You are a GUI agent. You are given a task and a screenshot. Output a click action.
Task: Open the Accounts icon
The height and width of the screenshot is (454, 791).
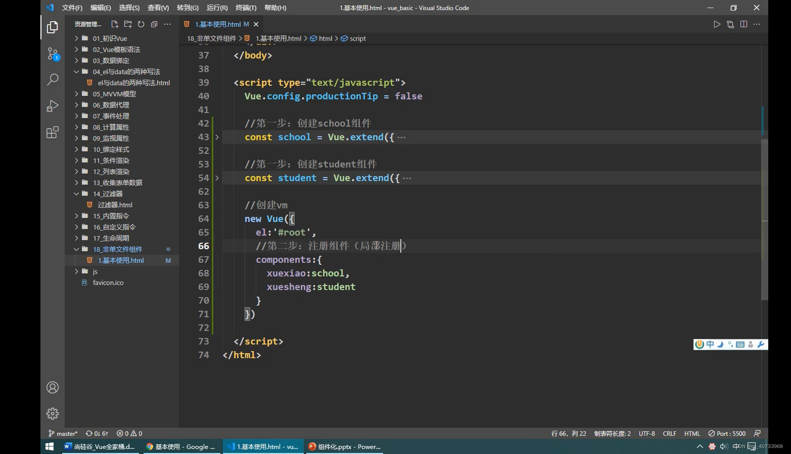(53, 387)
